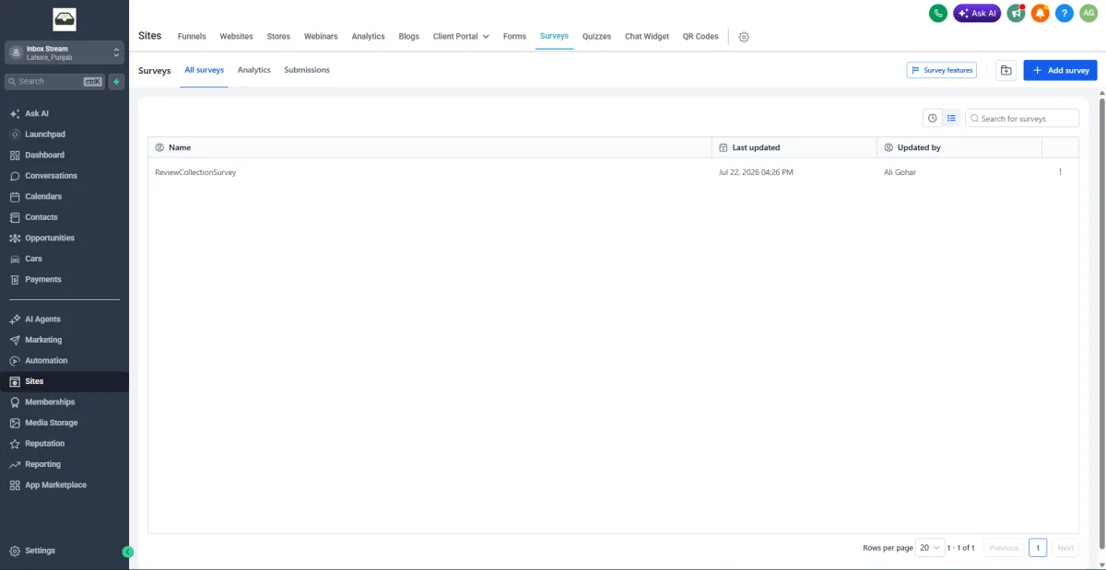Click the Next page button
This screenshot has width=1106, height=570.
pyautogui.click(x=1065, y=547)
